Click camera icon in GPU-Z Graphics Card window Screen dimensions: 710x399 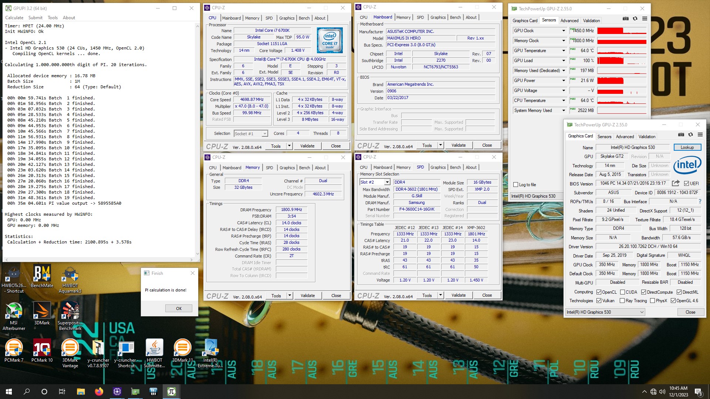681,134
